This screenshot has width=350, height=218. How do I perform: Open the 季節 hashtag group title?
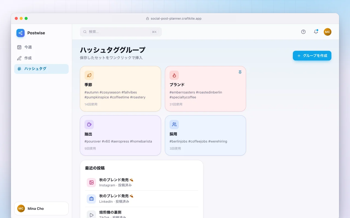pos(88,85)
